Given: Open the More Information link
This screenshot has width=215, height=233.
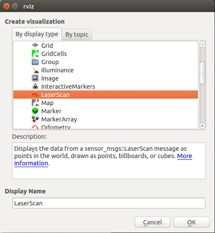Looking at the screenshot, I should [103, 160].
